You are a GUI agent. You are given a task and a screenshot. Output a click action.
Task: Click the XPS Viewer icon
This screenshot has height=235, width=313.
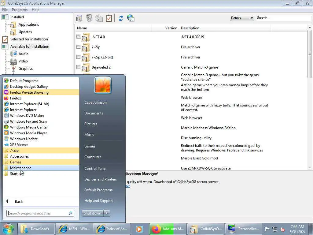coord(6,145)
